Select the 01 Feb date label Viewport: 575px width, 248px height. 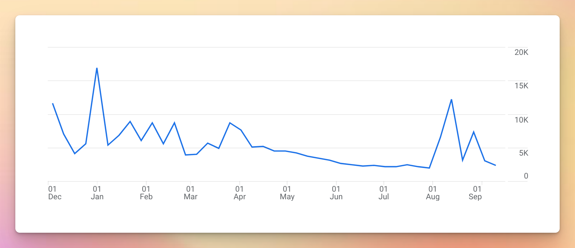pos(146,193)
